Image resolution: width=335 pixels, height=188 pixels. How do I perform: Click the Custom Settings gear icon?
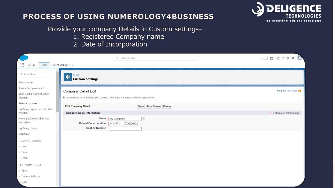point(68,77)
